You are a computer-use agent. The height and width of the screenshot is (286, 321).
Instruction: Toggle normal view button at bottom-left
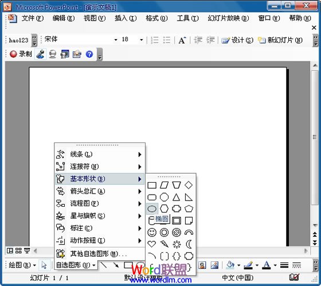click(x=10, y=251)
